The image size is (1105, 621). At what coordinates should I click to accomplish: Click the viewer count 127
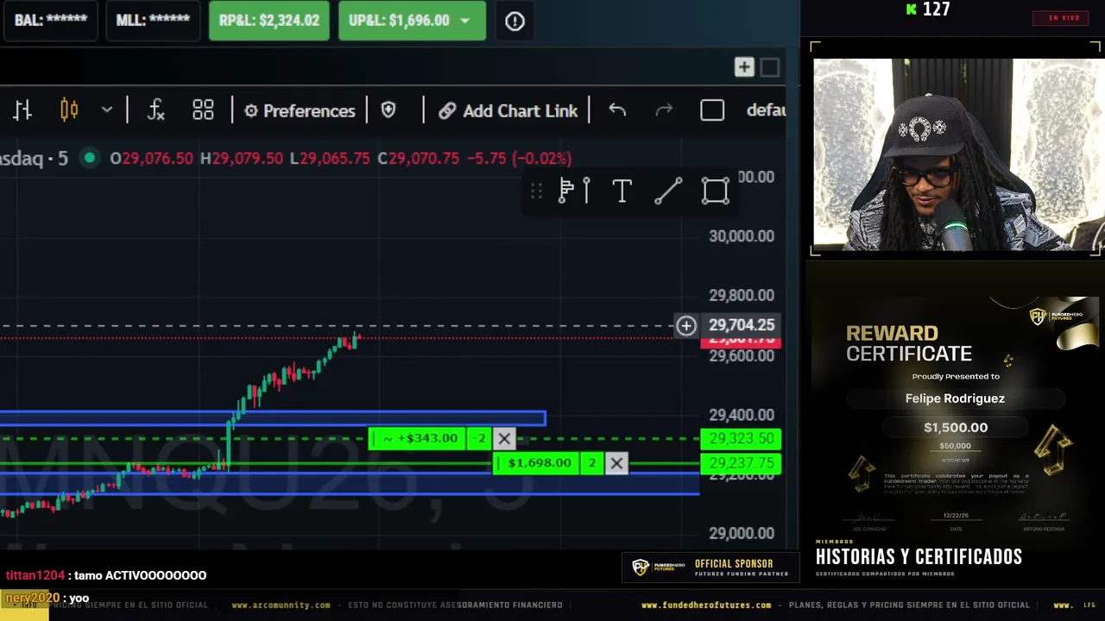[x=936, y=9]
